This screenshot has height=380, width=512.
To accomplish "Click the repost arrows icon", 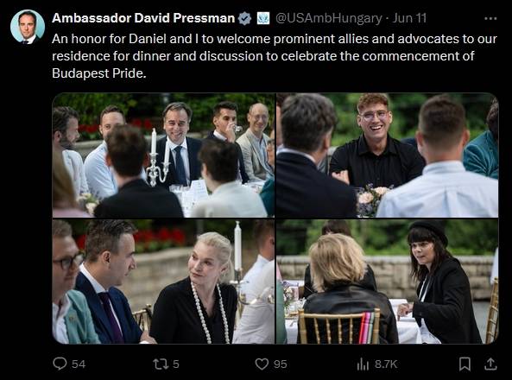I will (161, 364).
